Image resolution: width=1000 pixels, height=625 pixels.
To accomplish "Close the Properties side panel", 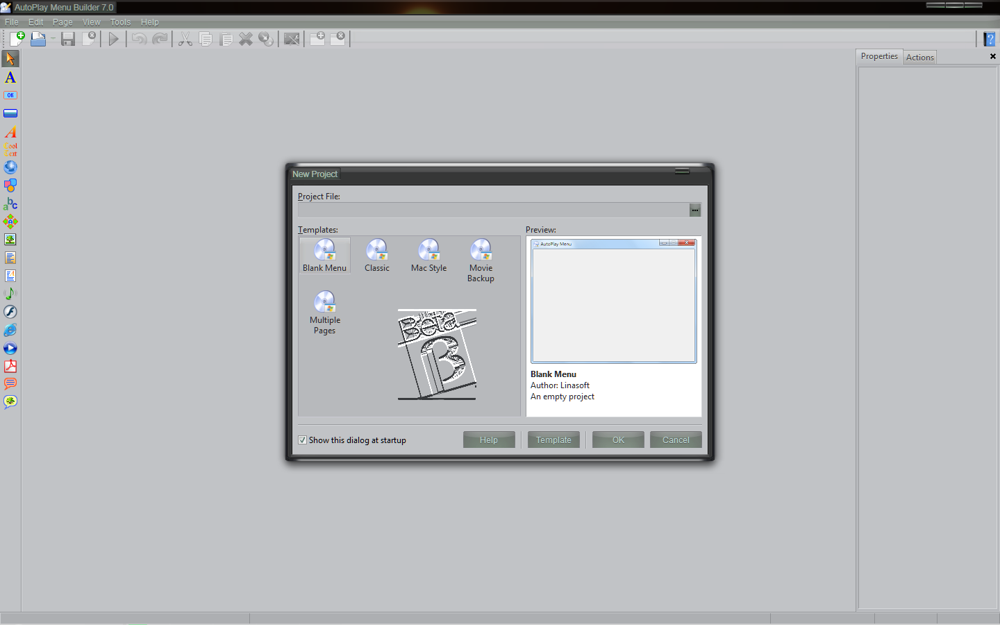I will click(x=992, y=56).
